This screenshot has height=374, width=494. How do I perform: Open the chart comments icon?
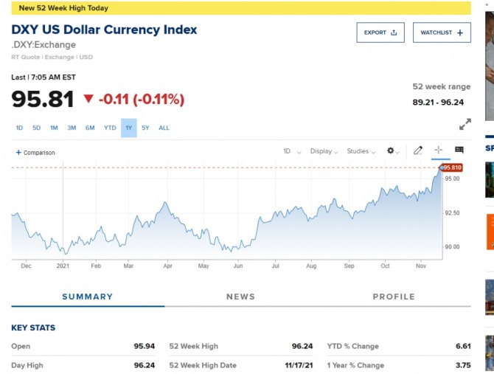click(459, 150)
